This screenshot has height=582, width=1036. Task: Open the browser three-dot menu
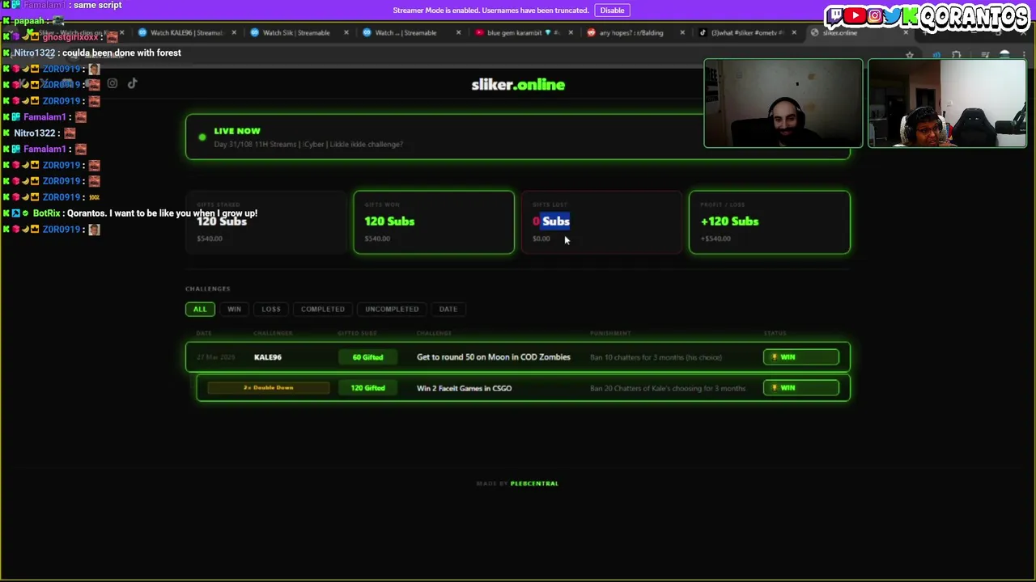[1024, 55]
